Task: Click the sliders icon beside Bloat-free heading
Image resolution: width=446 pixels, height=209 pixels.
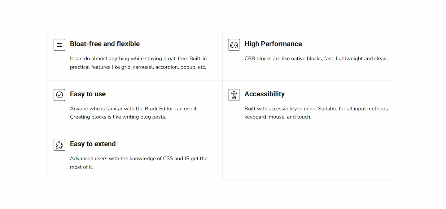Action: click(59, 45)
